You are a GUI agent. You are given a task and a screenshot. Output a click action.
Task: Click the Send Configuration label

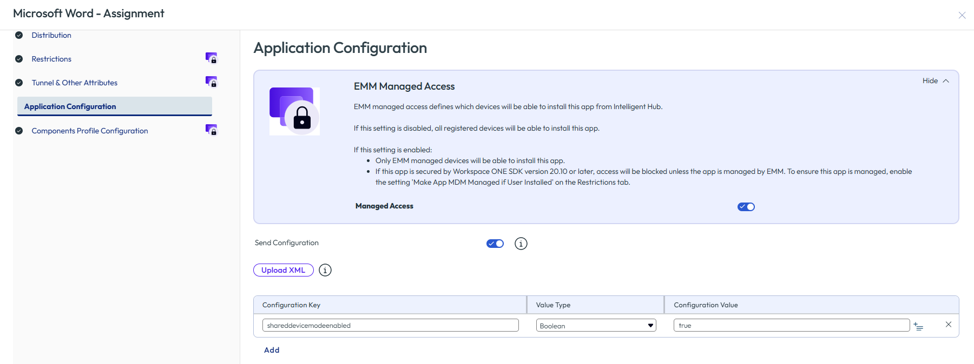(287, 243)
